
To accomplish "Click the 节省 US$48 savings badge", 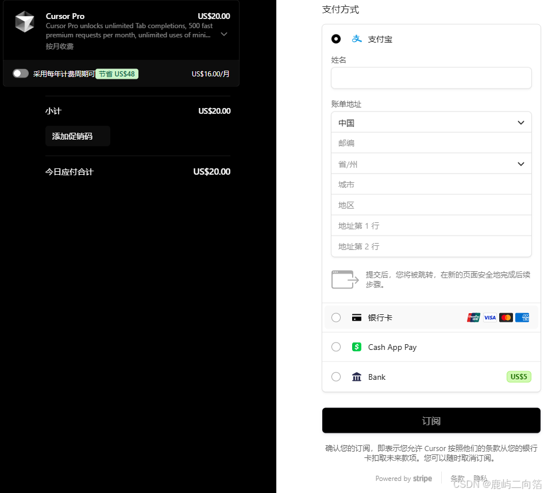I will 117,74.
